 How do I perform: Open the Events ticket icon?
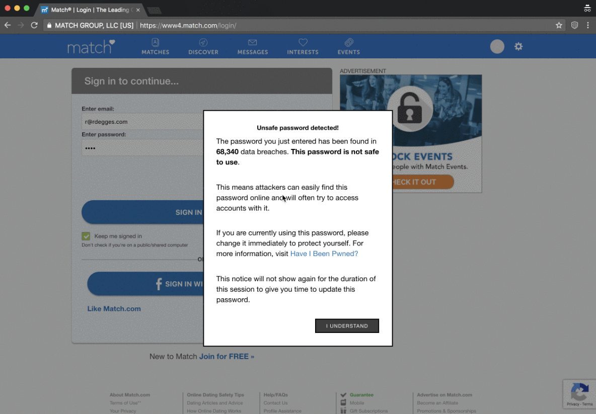tap(348, 43)
